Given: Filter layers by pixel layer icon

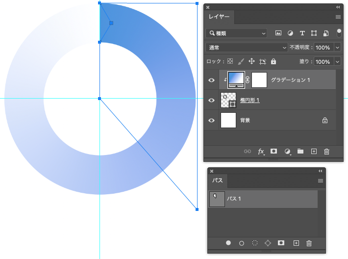Looking at the screenshot, I should [278, 33].
